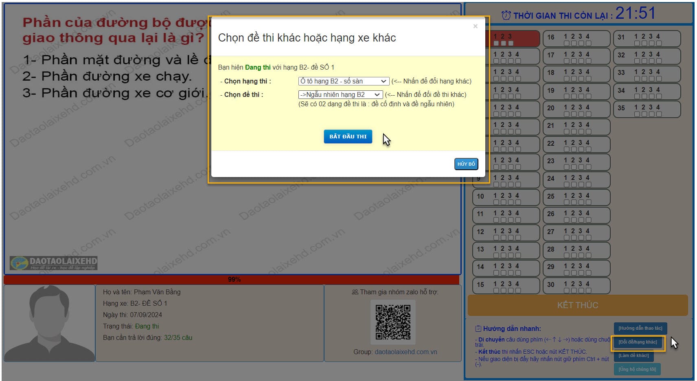
Task: Click the candidate avatar photo
Action: point(50,323)
